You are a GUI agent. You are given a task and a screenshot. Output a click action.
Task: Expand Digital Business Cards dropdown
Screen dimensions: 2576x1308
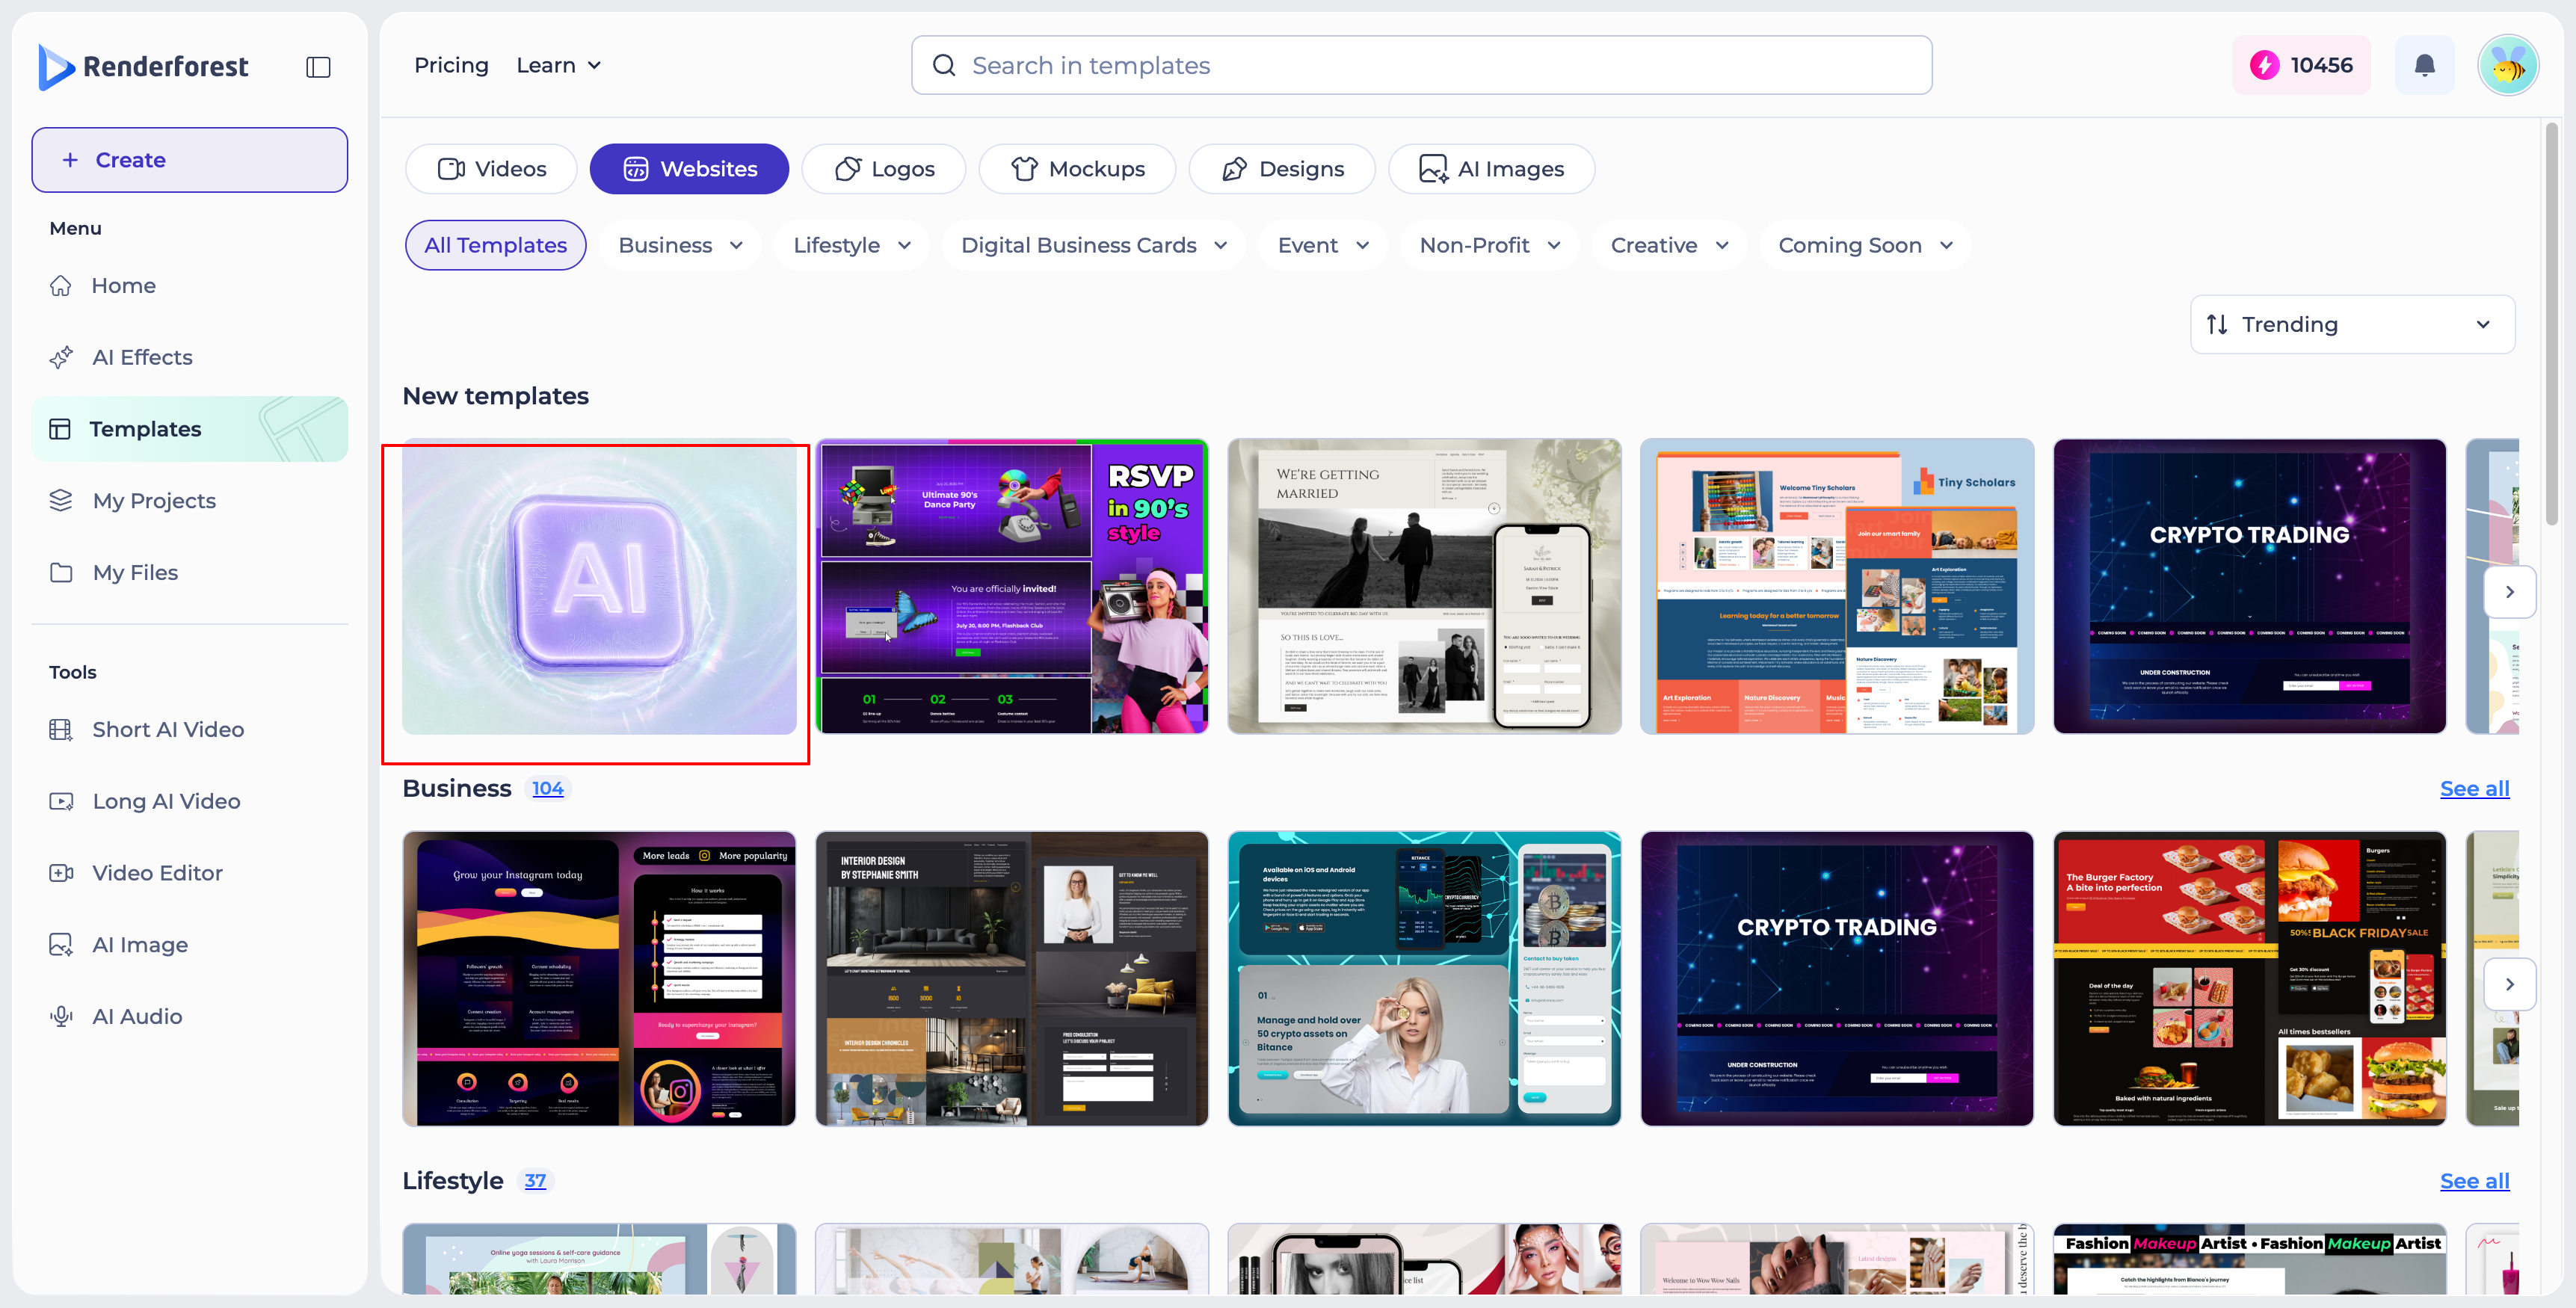click(1093, 245)
